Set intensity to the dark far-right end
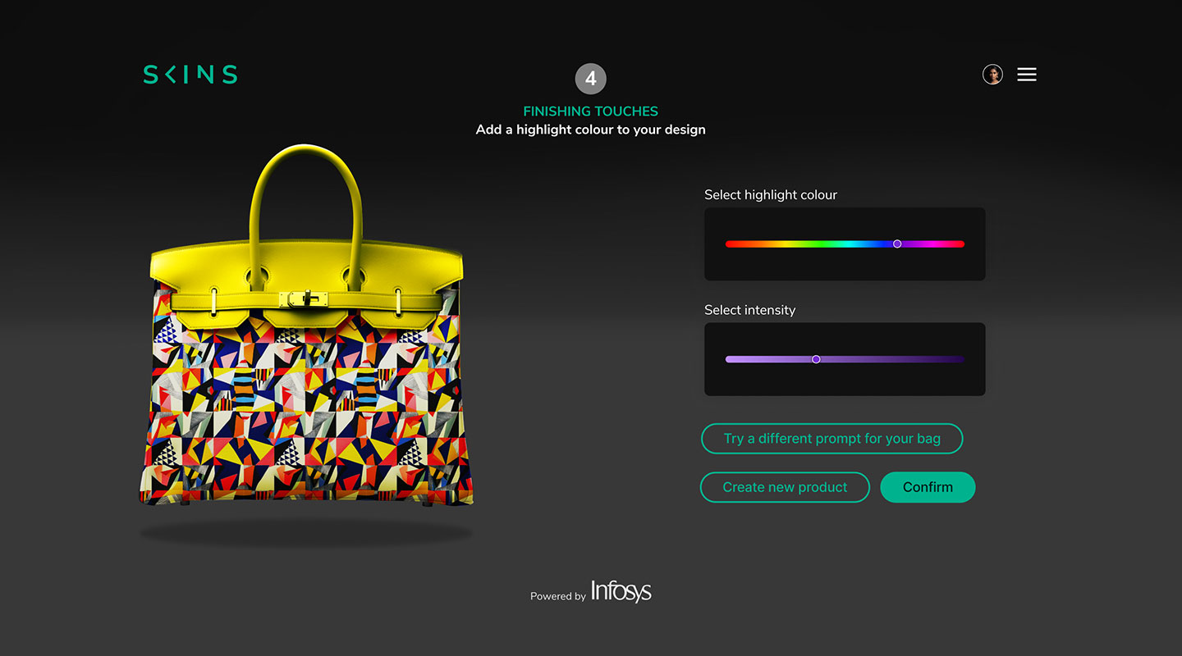The height and width of the screenshot is (656, 1182). (x=961, y=359)
